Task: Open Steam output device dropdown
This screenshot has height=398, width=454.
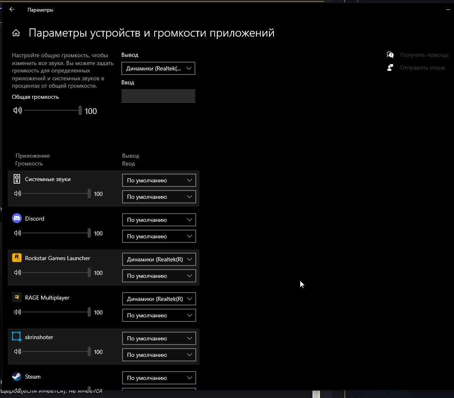Action: point(159,378)
